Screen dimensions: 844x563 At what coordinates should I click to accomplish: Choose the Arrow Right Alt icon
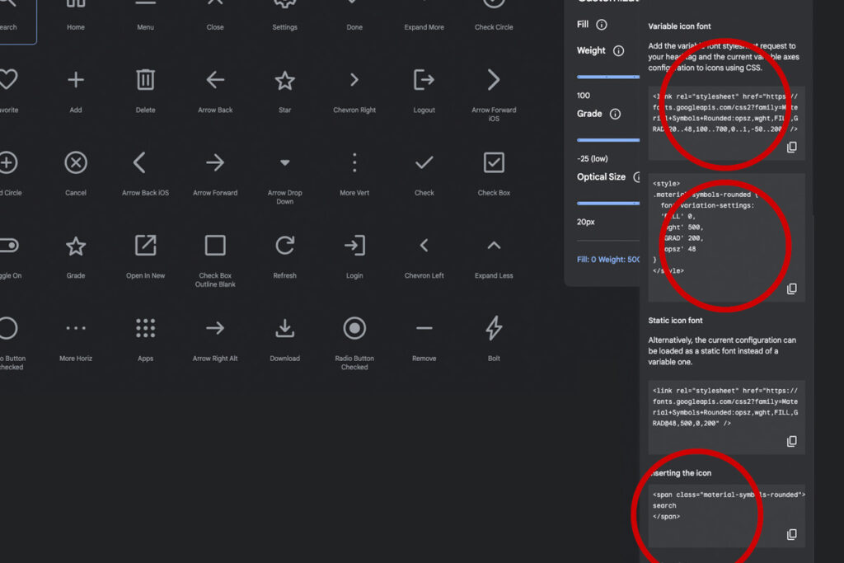point(215,328)
